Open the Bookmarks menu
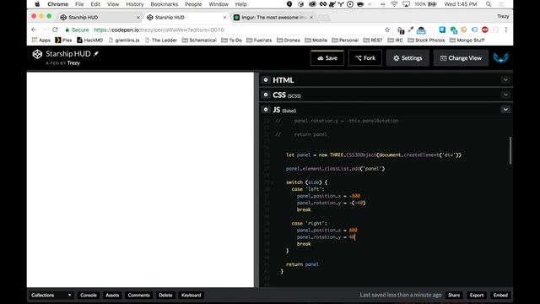 tap(164, 4)
